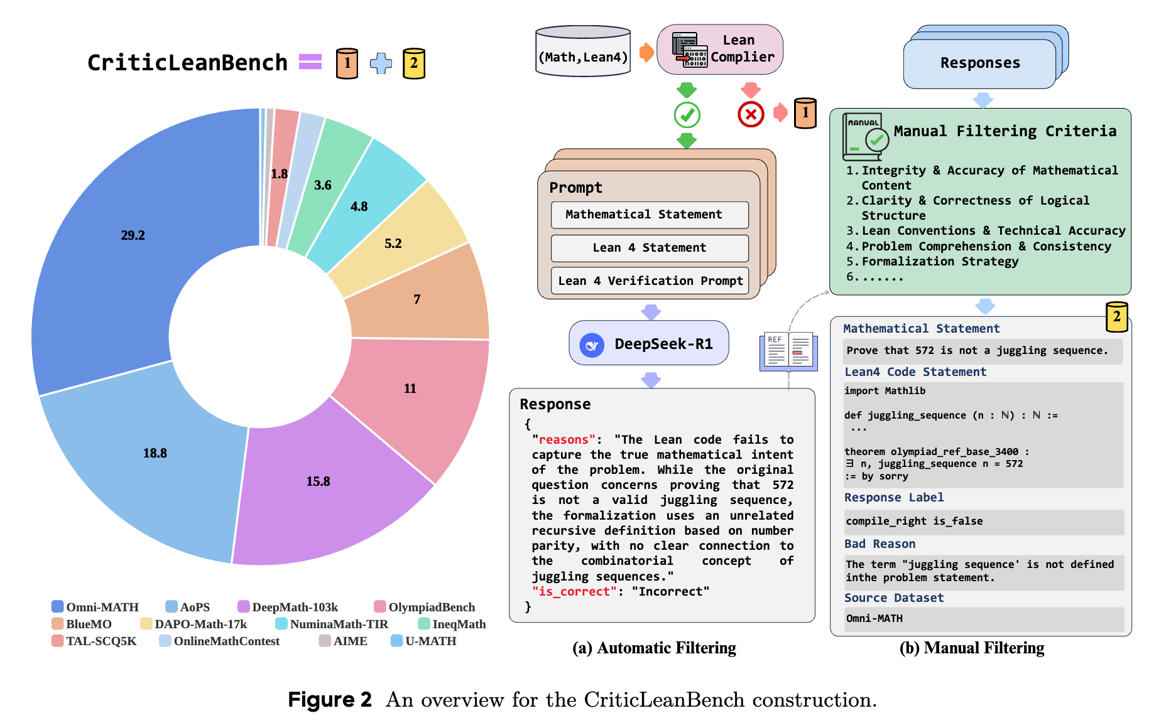Click the green checkmark circle icon
Viewport: 1176px width, 723px height.
[x=687, y=115]
